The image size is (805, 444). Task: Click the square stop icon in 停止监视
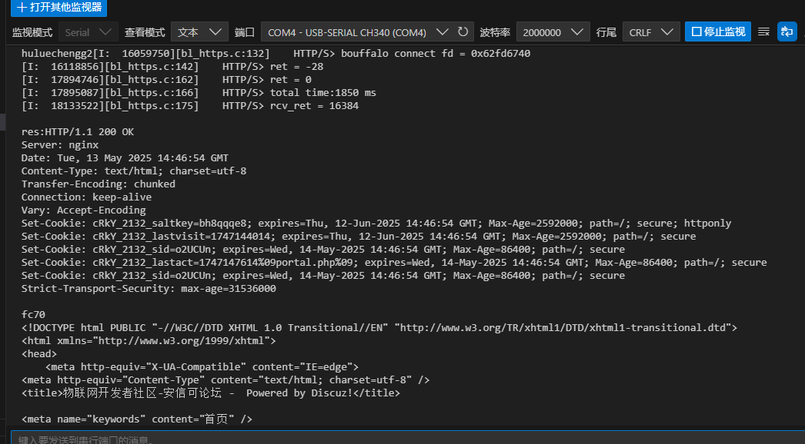click(696, 31)
